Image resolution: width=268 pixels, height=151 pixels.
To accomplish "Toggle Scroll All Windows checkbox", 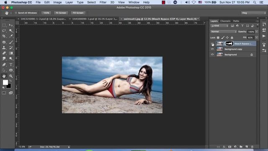I will (16, 13).
